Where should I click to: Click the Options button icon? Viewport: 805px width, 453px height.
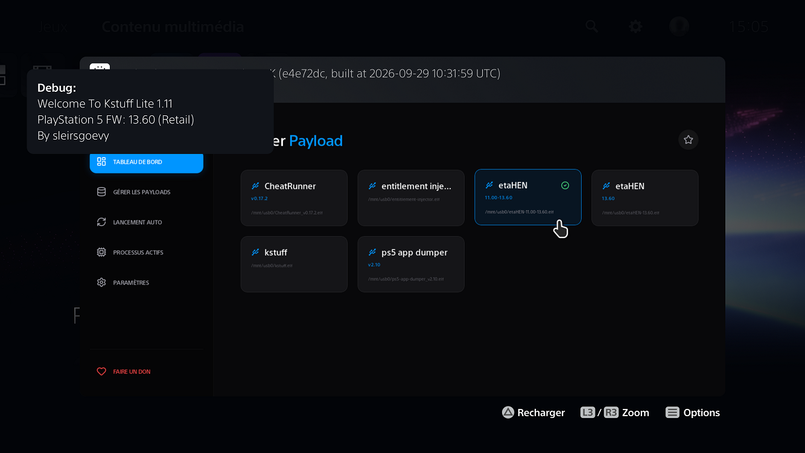tap(672, 413)
